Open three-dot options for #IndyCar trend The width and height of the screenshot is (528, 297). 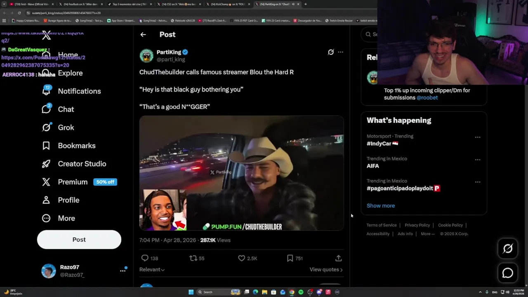478,137
